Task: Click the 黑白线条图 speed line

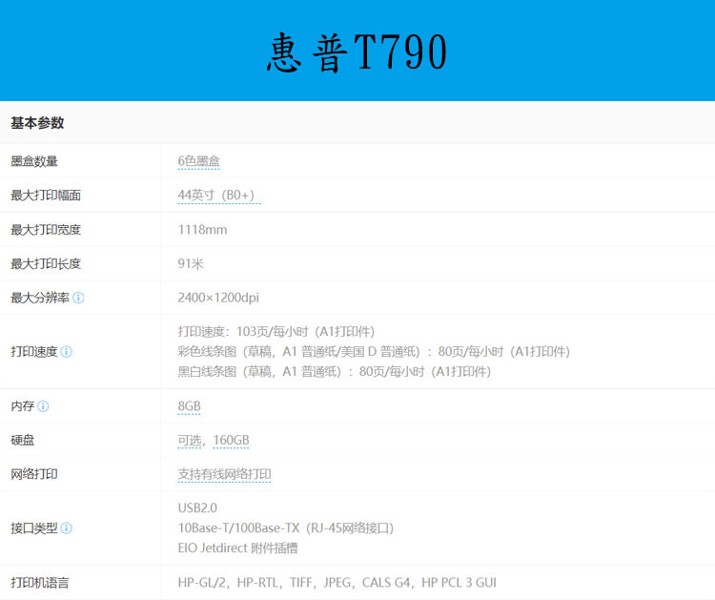Action: pos(335,372)
